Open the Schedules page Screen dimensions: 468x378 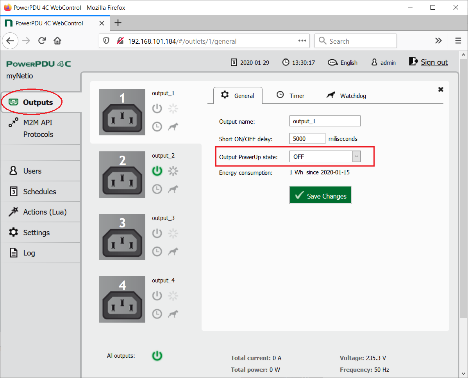[41, 192]
